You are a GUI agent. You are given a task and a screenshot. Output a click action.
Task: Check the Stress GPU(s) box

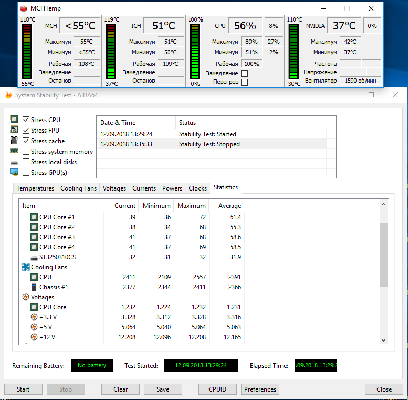[26, 172]
